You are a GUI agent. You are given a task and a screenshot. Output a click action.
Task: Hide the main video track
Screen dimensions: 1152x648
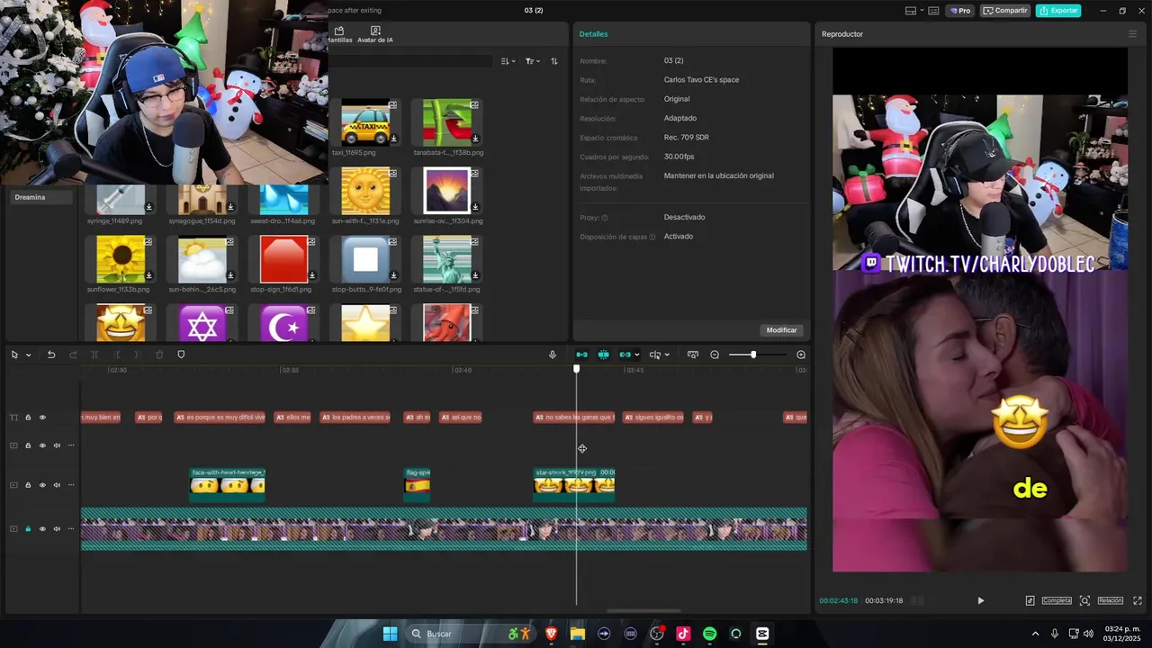click(42, 529)
